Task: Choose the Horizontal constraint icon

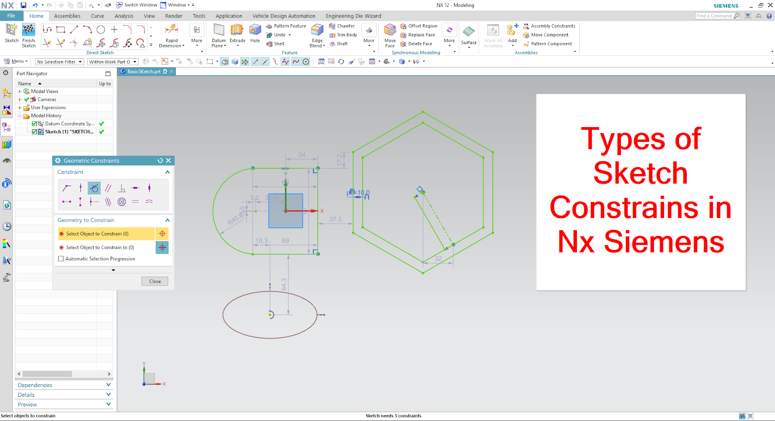Action: click(x=135, y=188)
